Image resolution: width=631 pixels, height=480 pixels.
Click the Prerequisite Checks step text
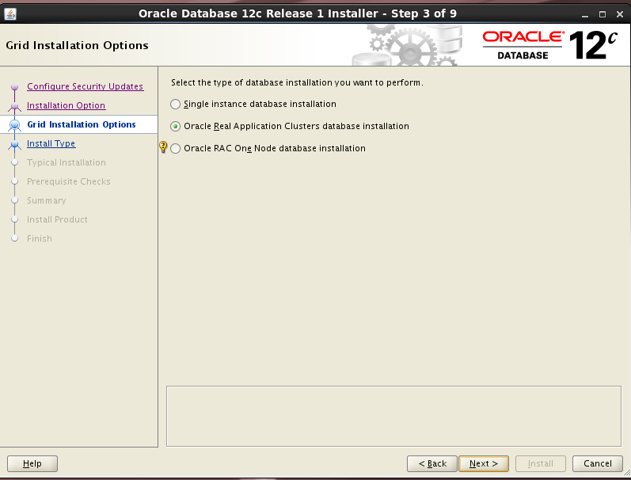tap(68, 181)
